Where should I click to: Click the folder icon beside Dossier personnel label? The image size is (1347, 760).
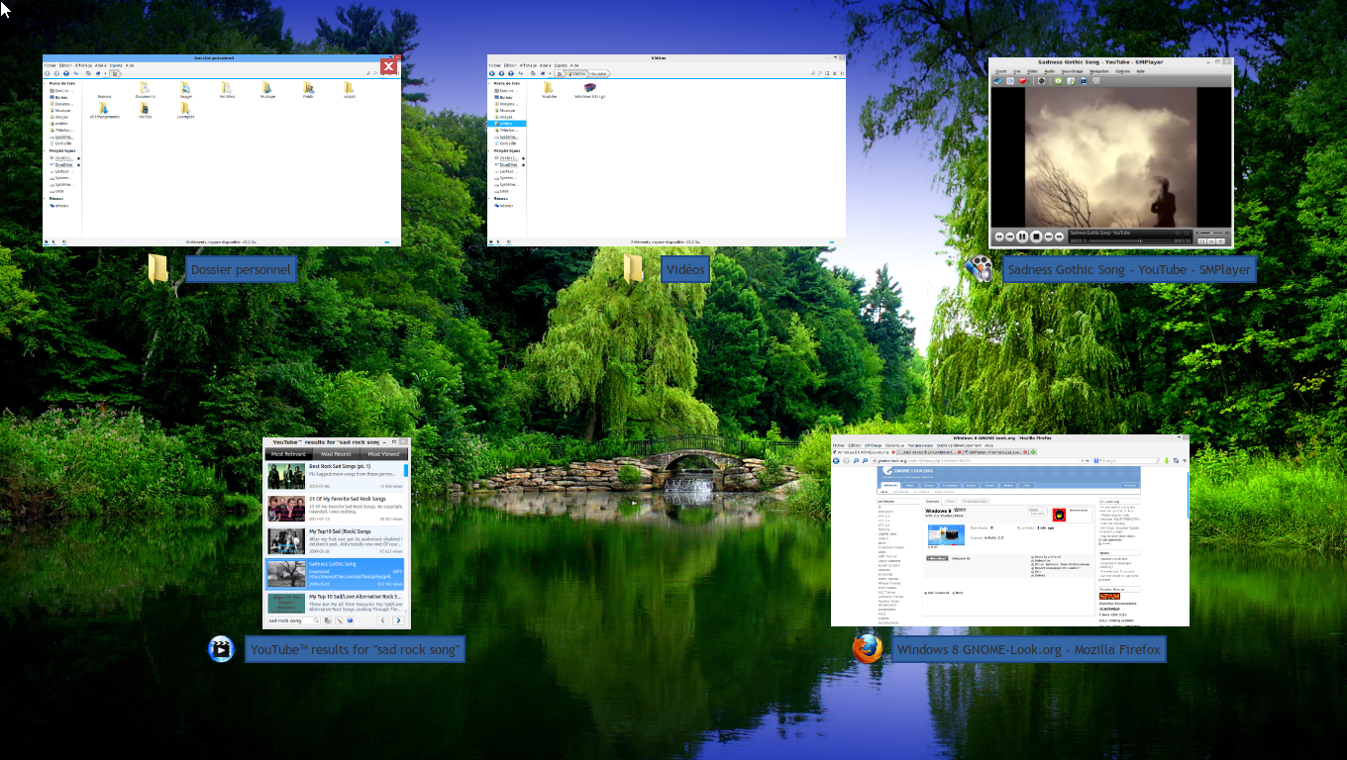click(x=158, y=269)
